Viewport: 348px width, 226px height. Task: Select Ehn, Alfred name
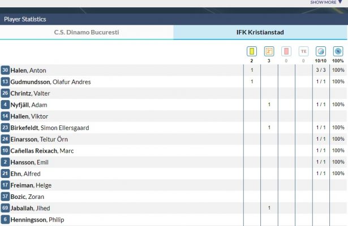(x=25, y=173)
